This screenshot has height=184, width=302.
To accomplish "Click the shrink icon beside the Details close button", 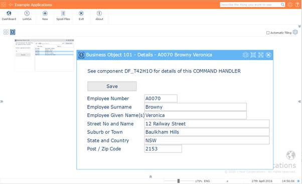I will point(261,55).
